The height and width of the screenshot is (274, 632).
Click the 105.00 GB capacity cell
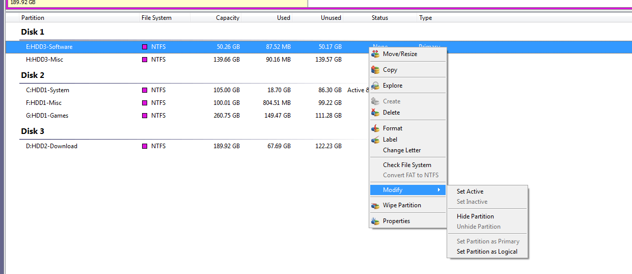[x=227, y=90]
